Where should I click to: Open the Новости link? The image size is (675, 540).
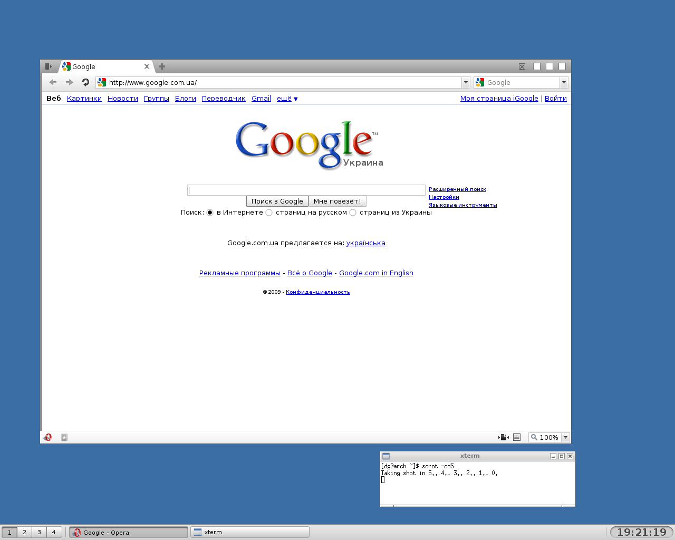[x=123, y=99]
